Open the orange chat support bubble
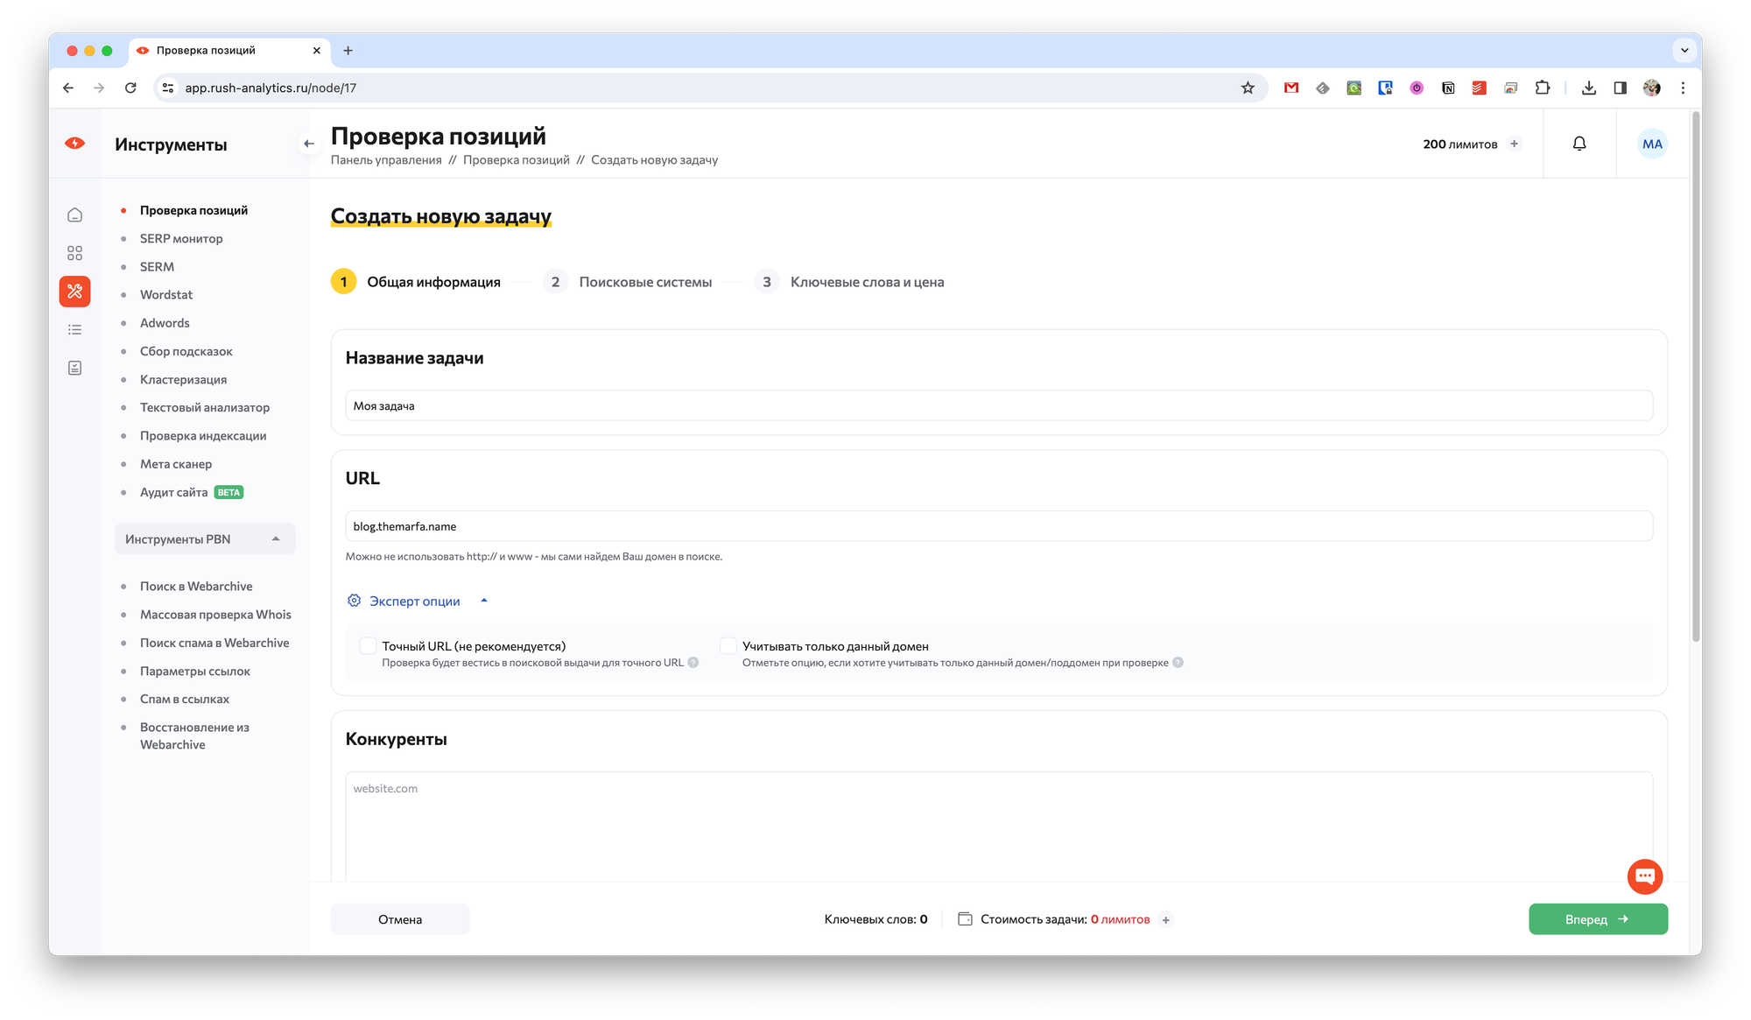 (x=1644, y=876)
